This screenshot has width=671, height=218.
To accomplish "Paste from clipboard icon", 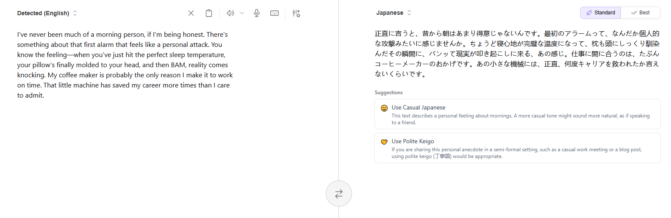I will pyautogui.click(x=209, y=13).
